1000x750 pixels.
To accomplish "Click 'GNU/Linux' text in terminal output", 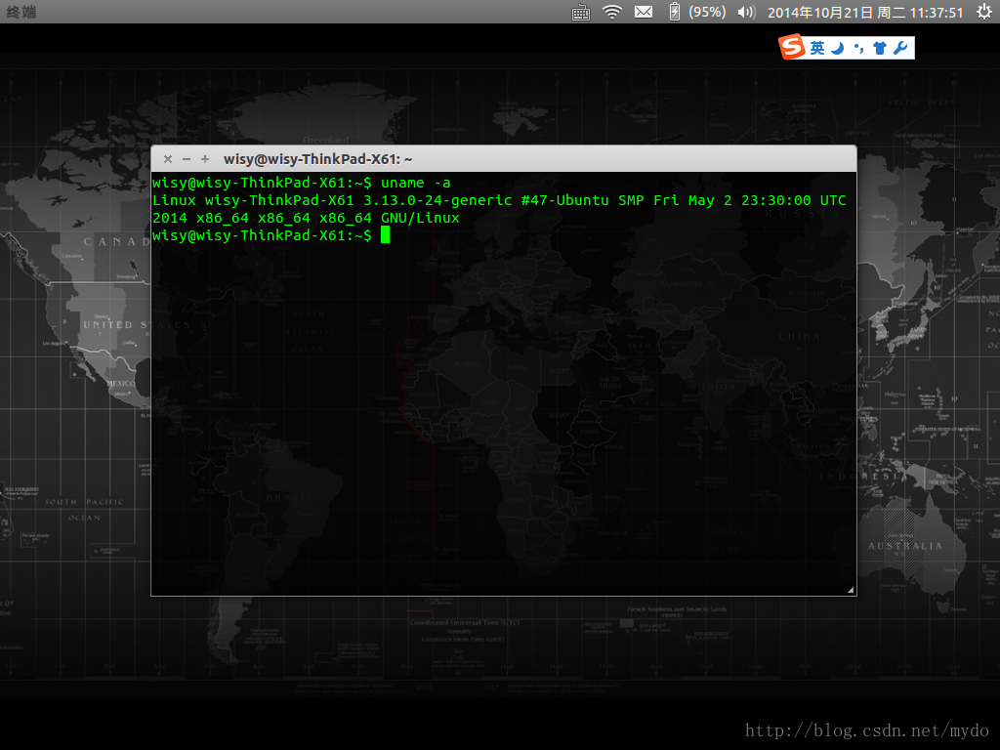I will pos(420,218).
